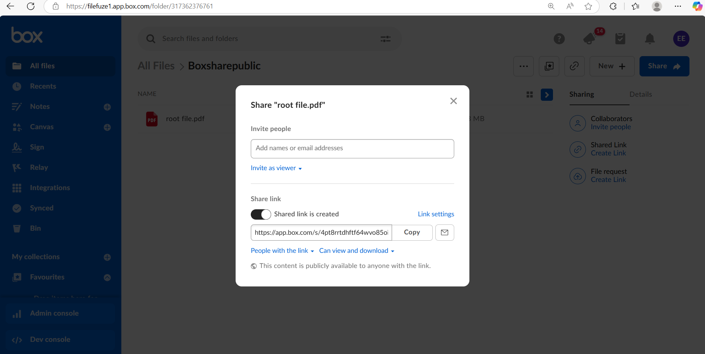Viewport: 705px width, 354px height.
Task: Expand the Can view and download dropdown
Action: tap(357, 251)
